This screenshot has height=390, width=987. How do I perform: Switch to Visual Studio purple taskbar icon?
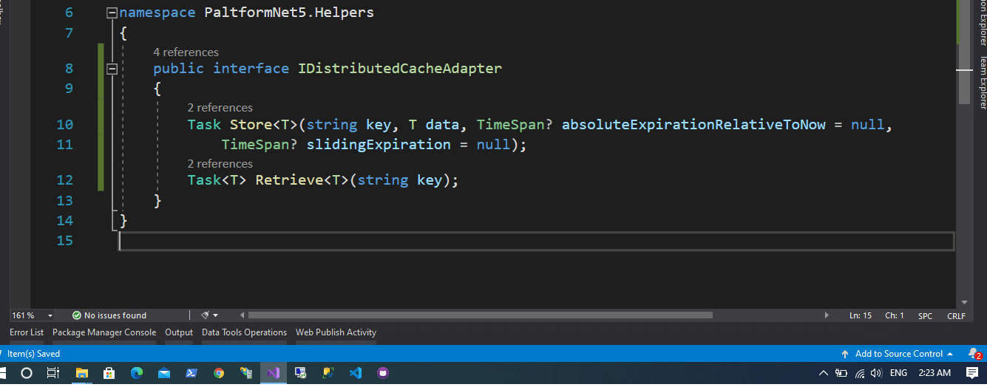pos(274,373)
